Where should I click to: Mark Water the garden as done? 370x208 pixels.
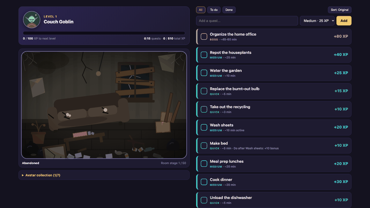[x=204, y=73]
